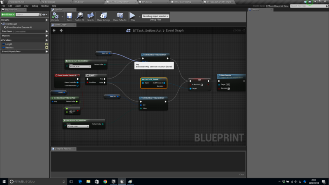Add a new variable with plus

pyautogui.click(x=46, y=40)
